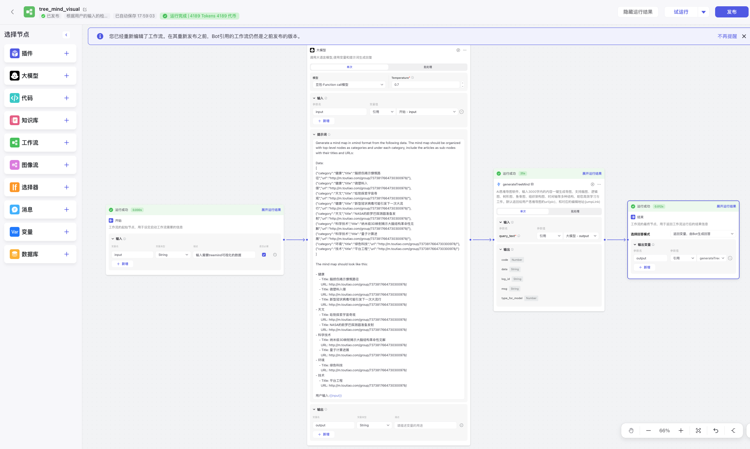Image resolution: width=750 pixels, height=449 pixels.
Task: Click 不再提醒 link in banner
Action: (727, 36)
